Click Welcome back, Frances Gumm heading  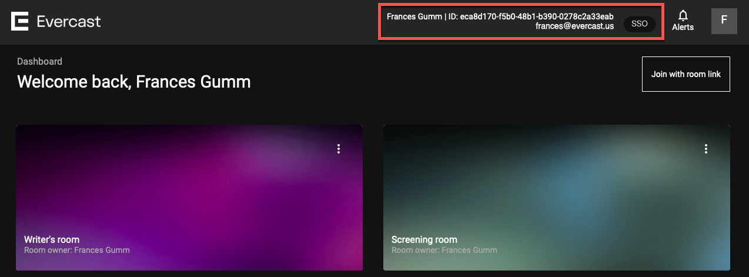pyautogui.click(x=134, y=81)
